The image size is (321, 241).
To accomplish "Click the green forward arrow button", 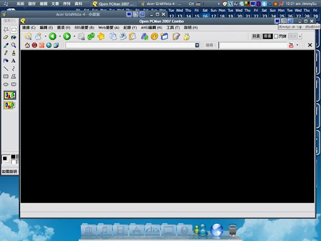I will tap(67, 36).
